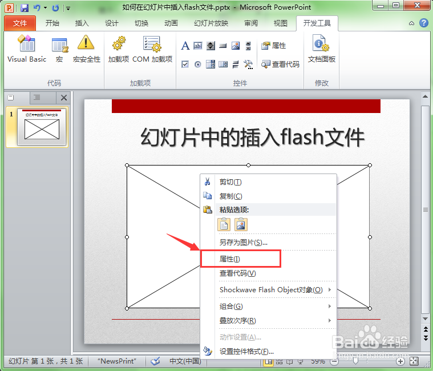Zoom in with plus button
The image size is (433, 371).
(400, 361)
